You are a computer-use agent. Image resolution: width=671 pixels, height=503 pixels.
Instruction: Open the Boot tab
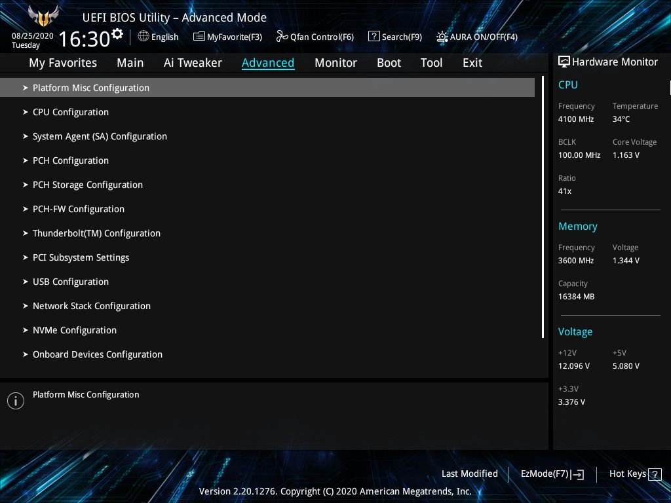[x=389, y=63]
